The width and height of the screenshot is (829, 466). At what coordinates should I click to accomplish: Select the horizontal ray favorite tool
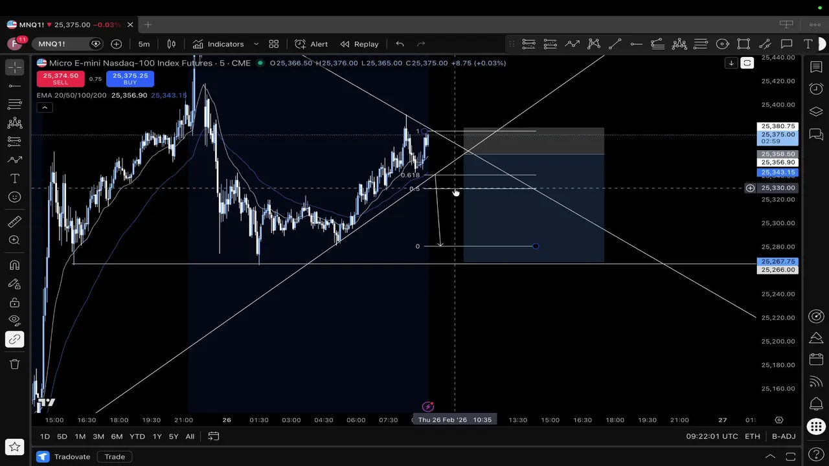636,44
